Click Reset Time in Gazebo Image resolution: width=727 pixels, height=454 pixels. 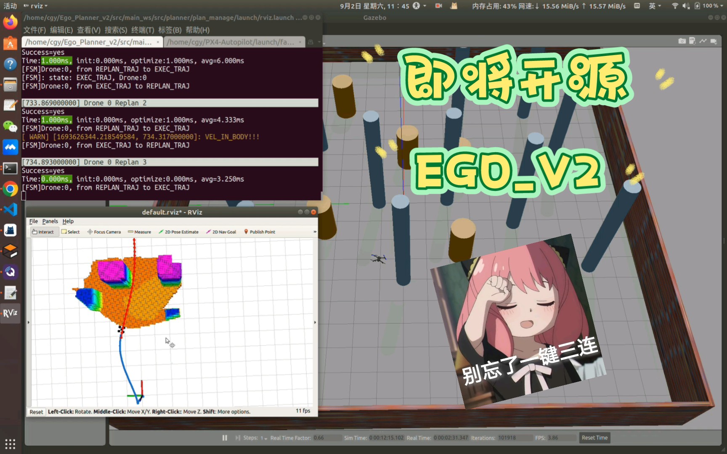594,438
